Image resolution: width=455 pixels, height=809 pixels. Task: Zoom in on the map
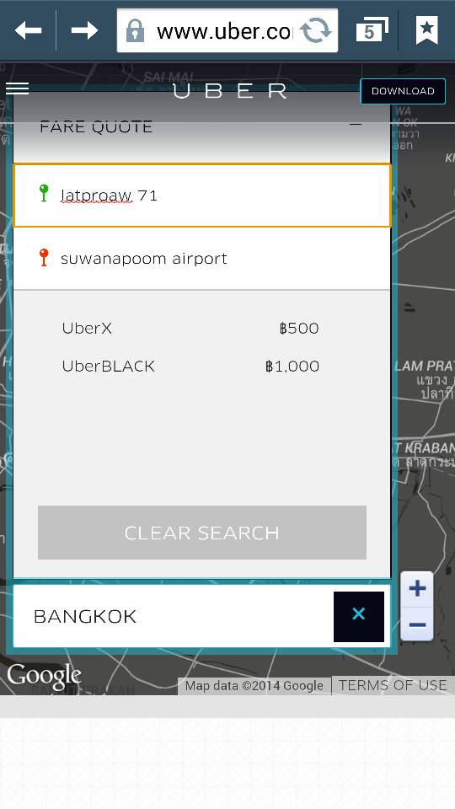pyautogui.click(x=417, y=588)
